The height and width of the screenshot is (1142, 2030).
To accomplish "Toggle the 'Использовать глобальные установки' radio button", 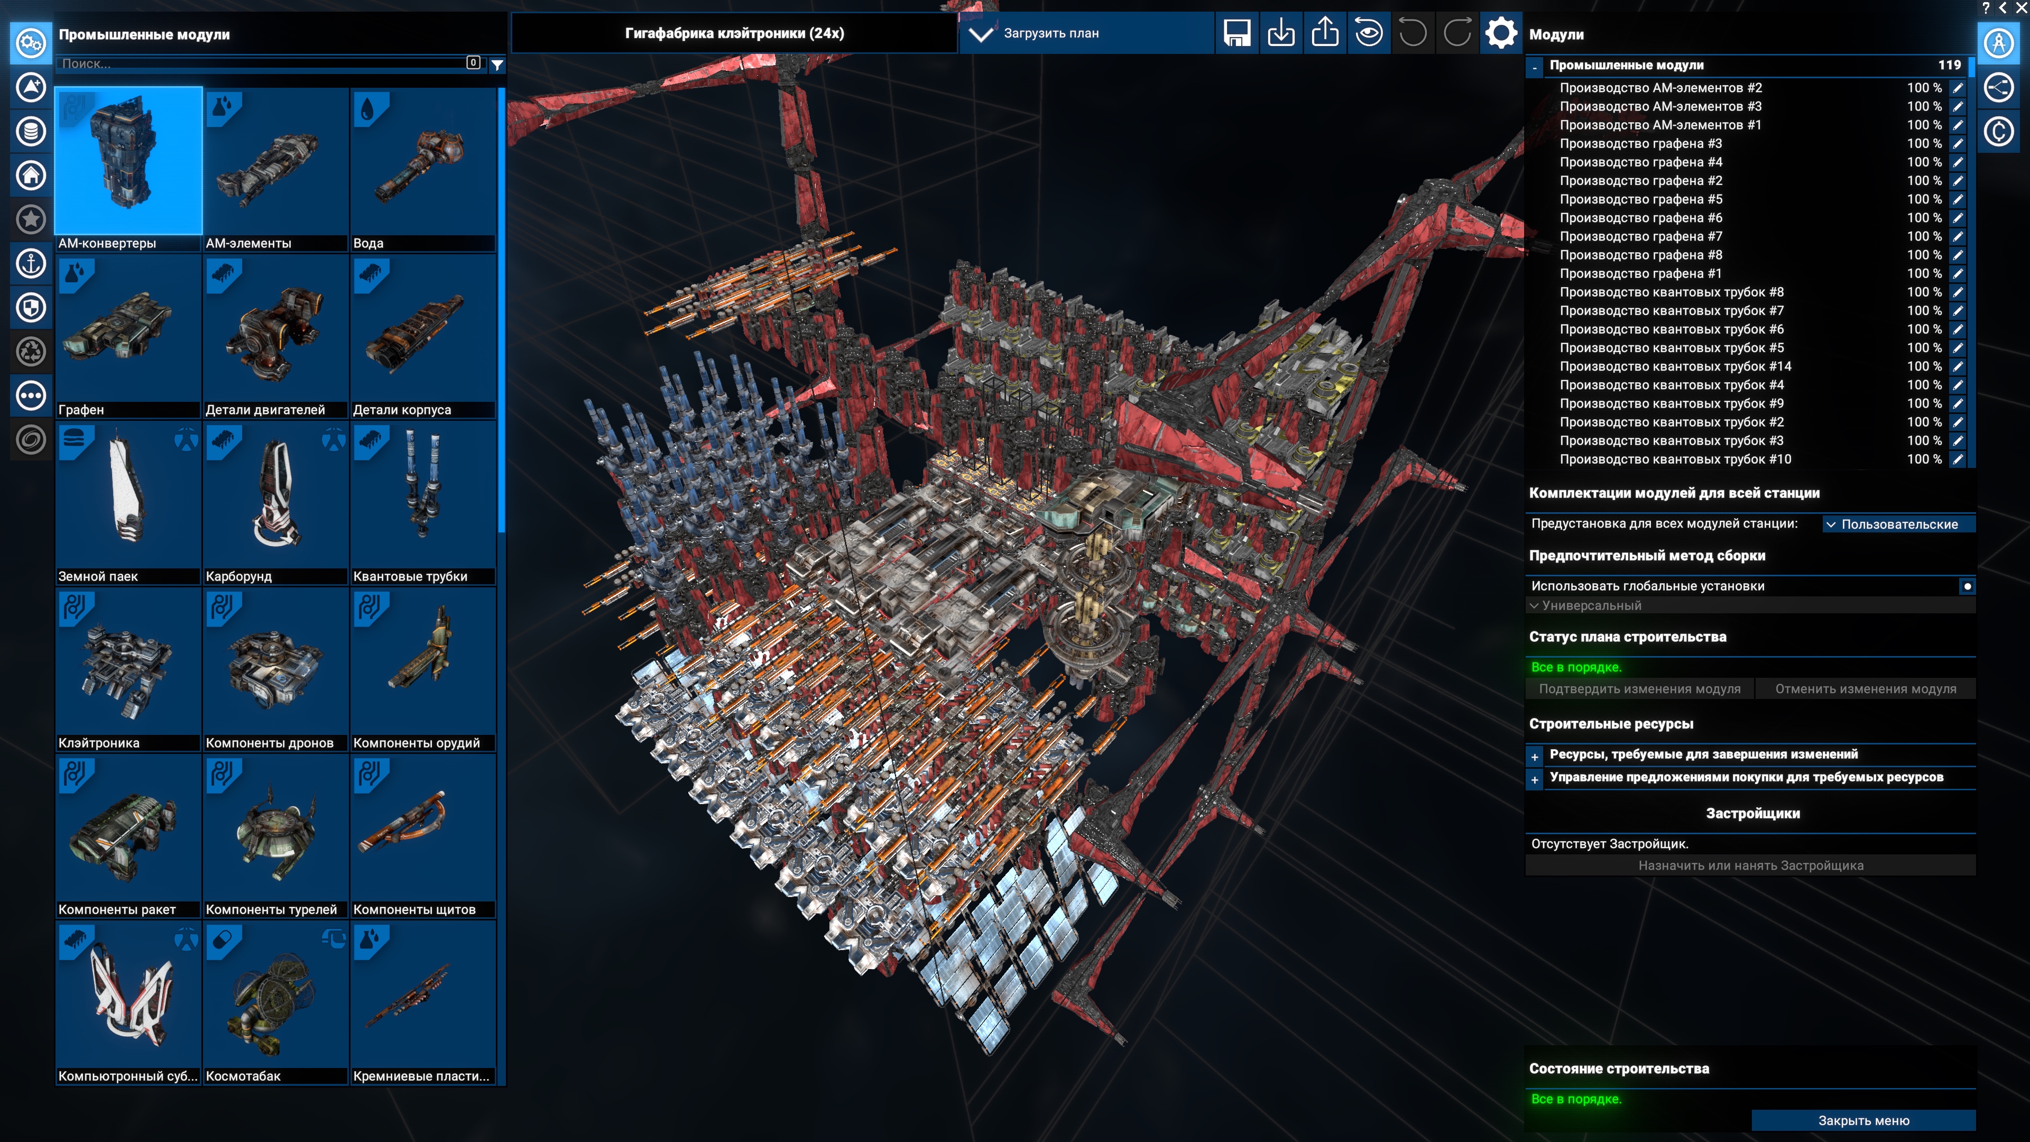I will [x=1967, y=586].
